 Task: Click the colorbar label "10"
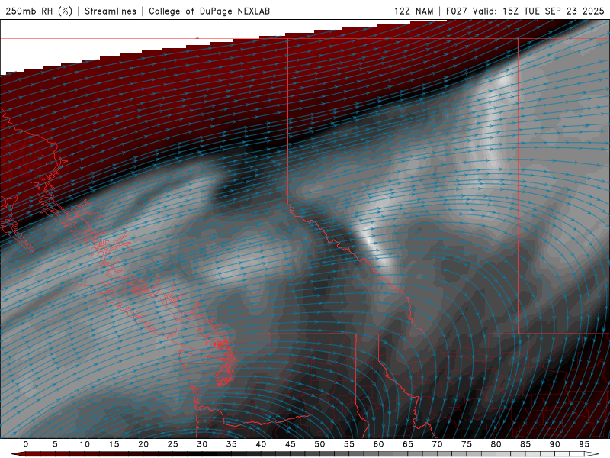pos(85,444)
